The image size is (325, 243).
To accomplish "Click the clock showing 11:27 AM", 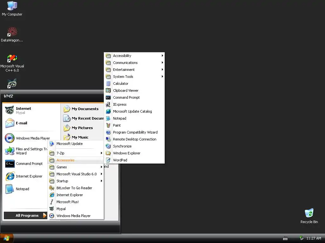I will 314,238.
